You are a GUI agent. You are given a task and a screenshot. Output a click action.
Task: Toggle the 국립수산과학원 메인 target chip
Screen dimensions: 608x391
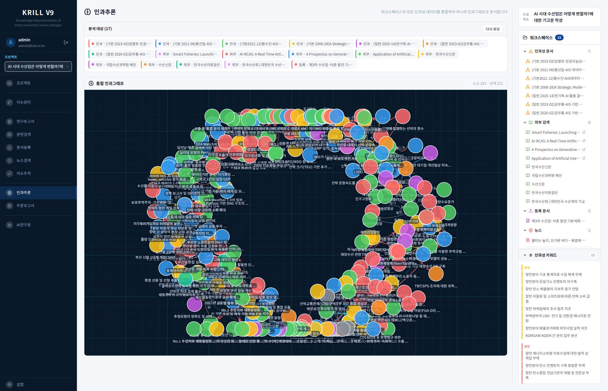(113, 65)
